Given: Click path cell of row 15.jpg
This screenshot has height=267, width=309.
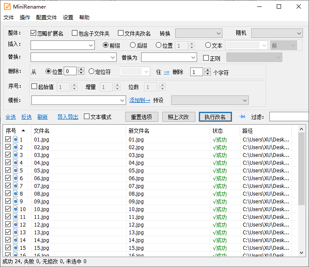Looking at the screenshot, I should point(266,248).
